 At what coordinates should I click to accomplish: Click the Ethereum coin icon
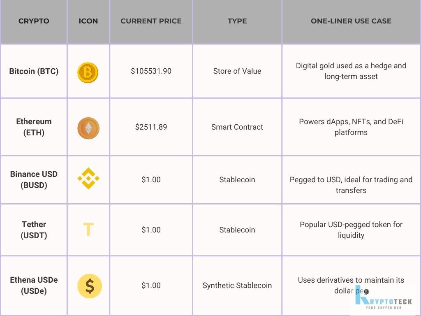pos(88,128)
